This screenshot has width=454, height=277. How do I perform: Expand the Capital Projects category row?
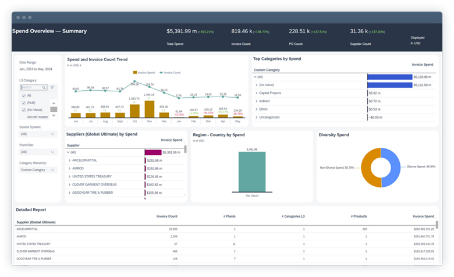pos(257,93)
